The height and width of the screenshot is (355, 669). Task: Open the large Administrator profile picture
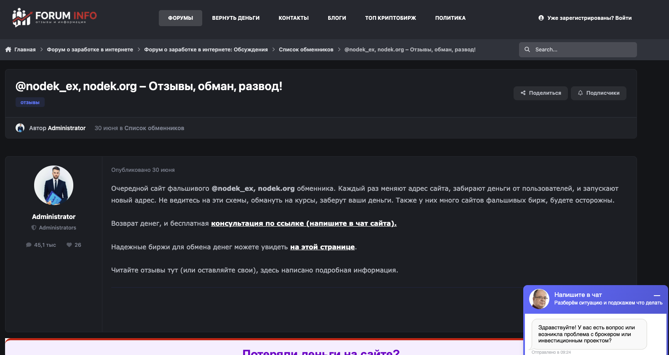click(x=54, y=185)
